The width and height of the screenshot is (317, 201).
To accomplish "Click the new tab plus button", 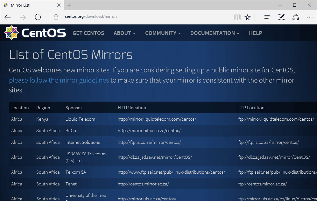I will 69,5.
